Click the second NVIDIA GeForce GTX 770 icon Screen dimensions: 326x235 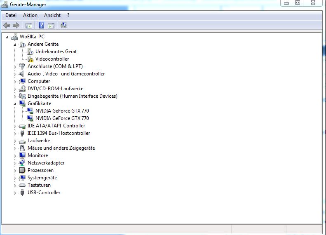(30, 118)
